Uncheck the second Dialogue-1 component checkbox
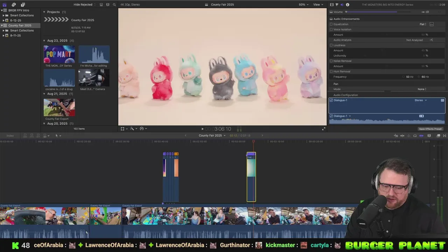 point(331,116)
